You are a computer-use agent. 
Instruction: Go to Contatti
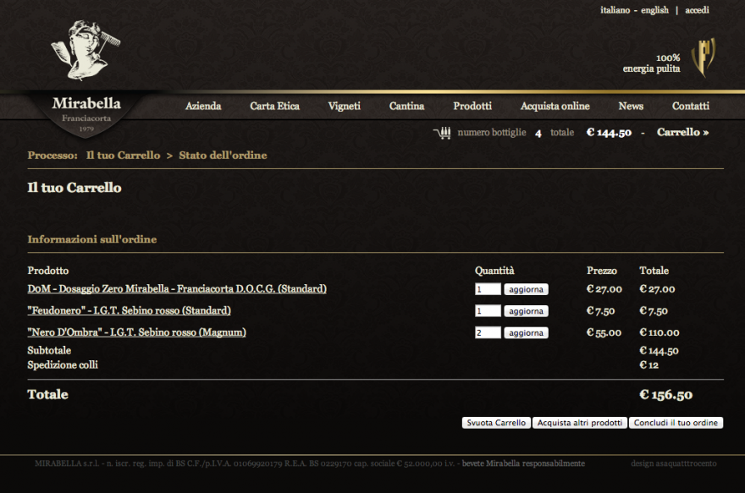[690, 106]
